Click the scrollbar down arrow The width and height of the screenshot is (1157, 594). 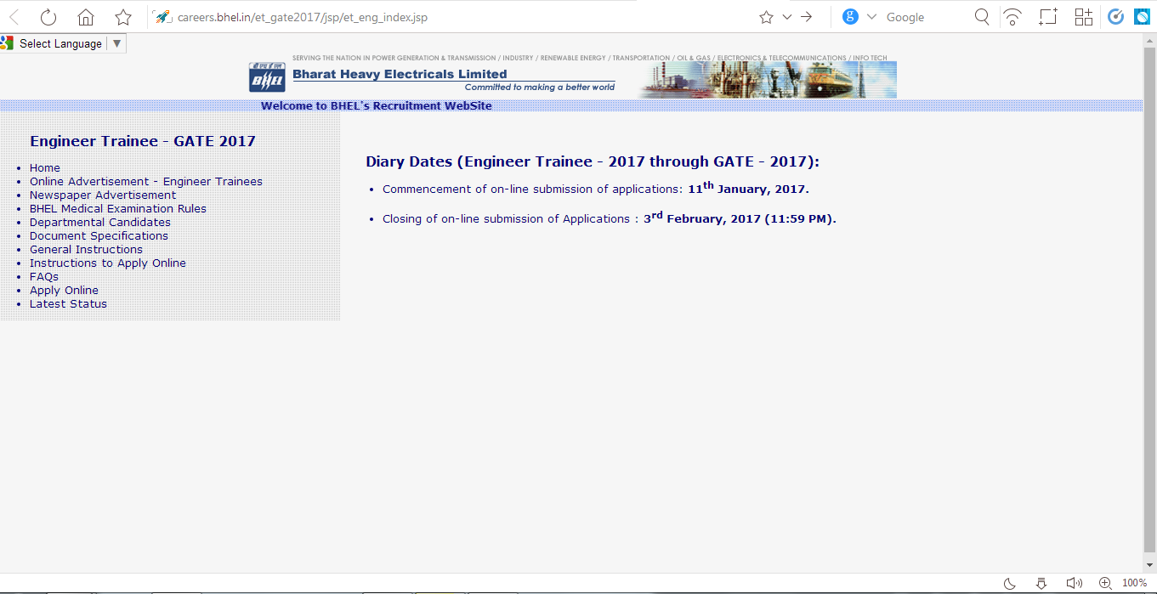1149,565
